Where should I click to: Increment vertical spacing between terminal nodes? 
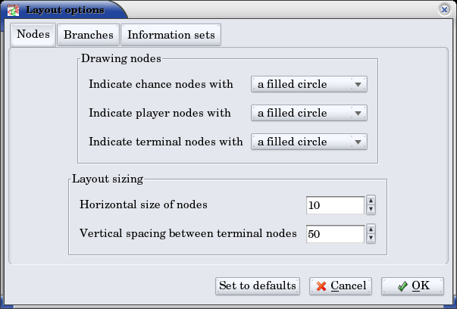point(371,229)
